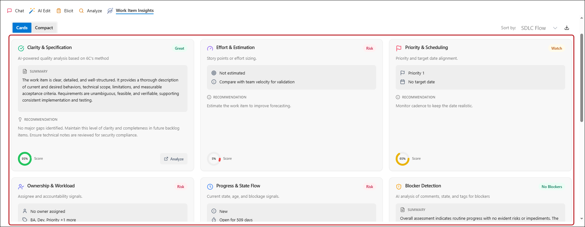The image size is (585, 227).
Task: Click the target icon beside Not estimated
Action: click(214, 73)
